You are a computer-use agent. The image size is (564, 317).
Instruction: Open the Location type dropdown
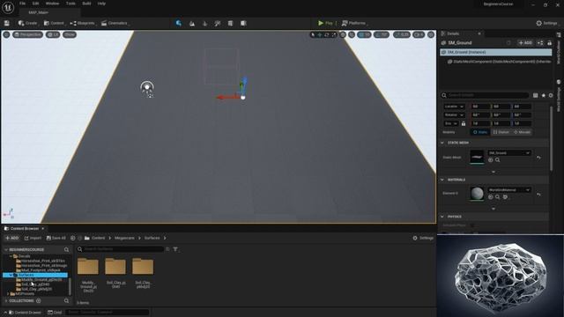pos(454,107)
